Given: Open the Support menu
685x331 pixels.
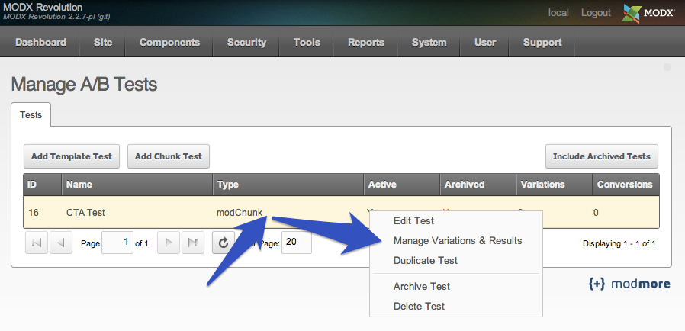Looking at the screenshot, I should point(542,43).
